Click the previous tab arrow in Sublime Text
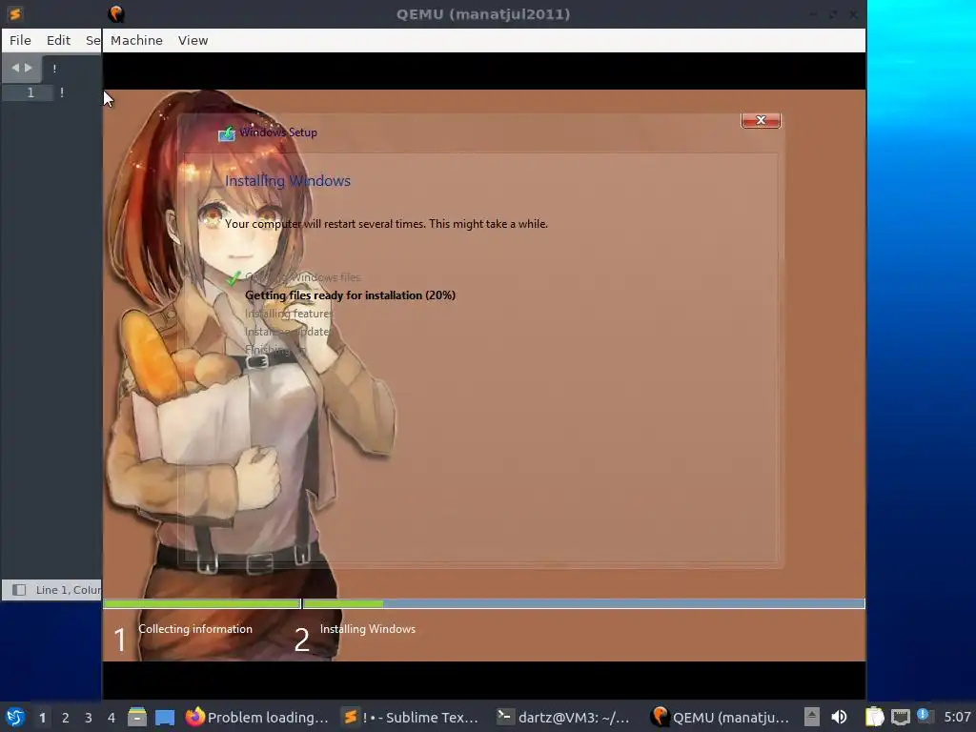Image resolution: width=976 pixels, height=732 pixels. (15, 68)
